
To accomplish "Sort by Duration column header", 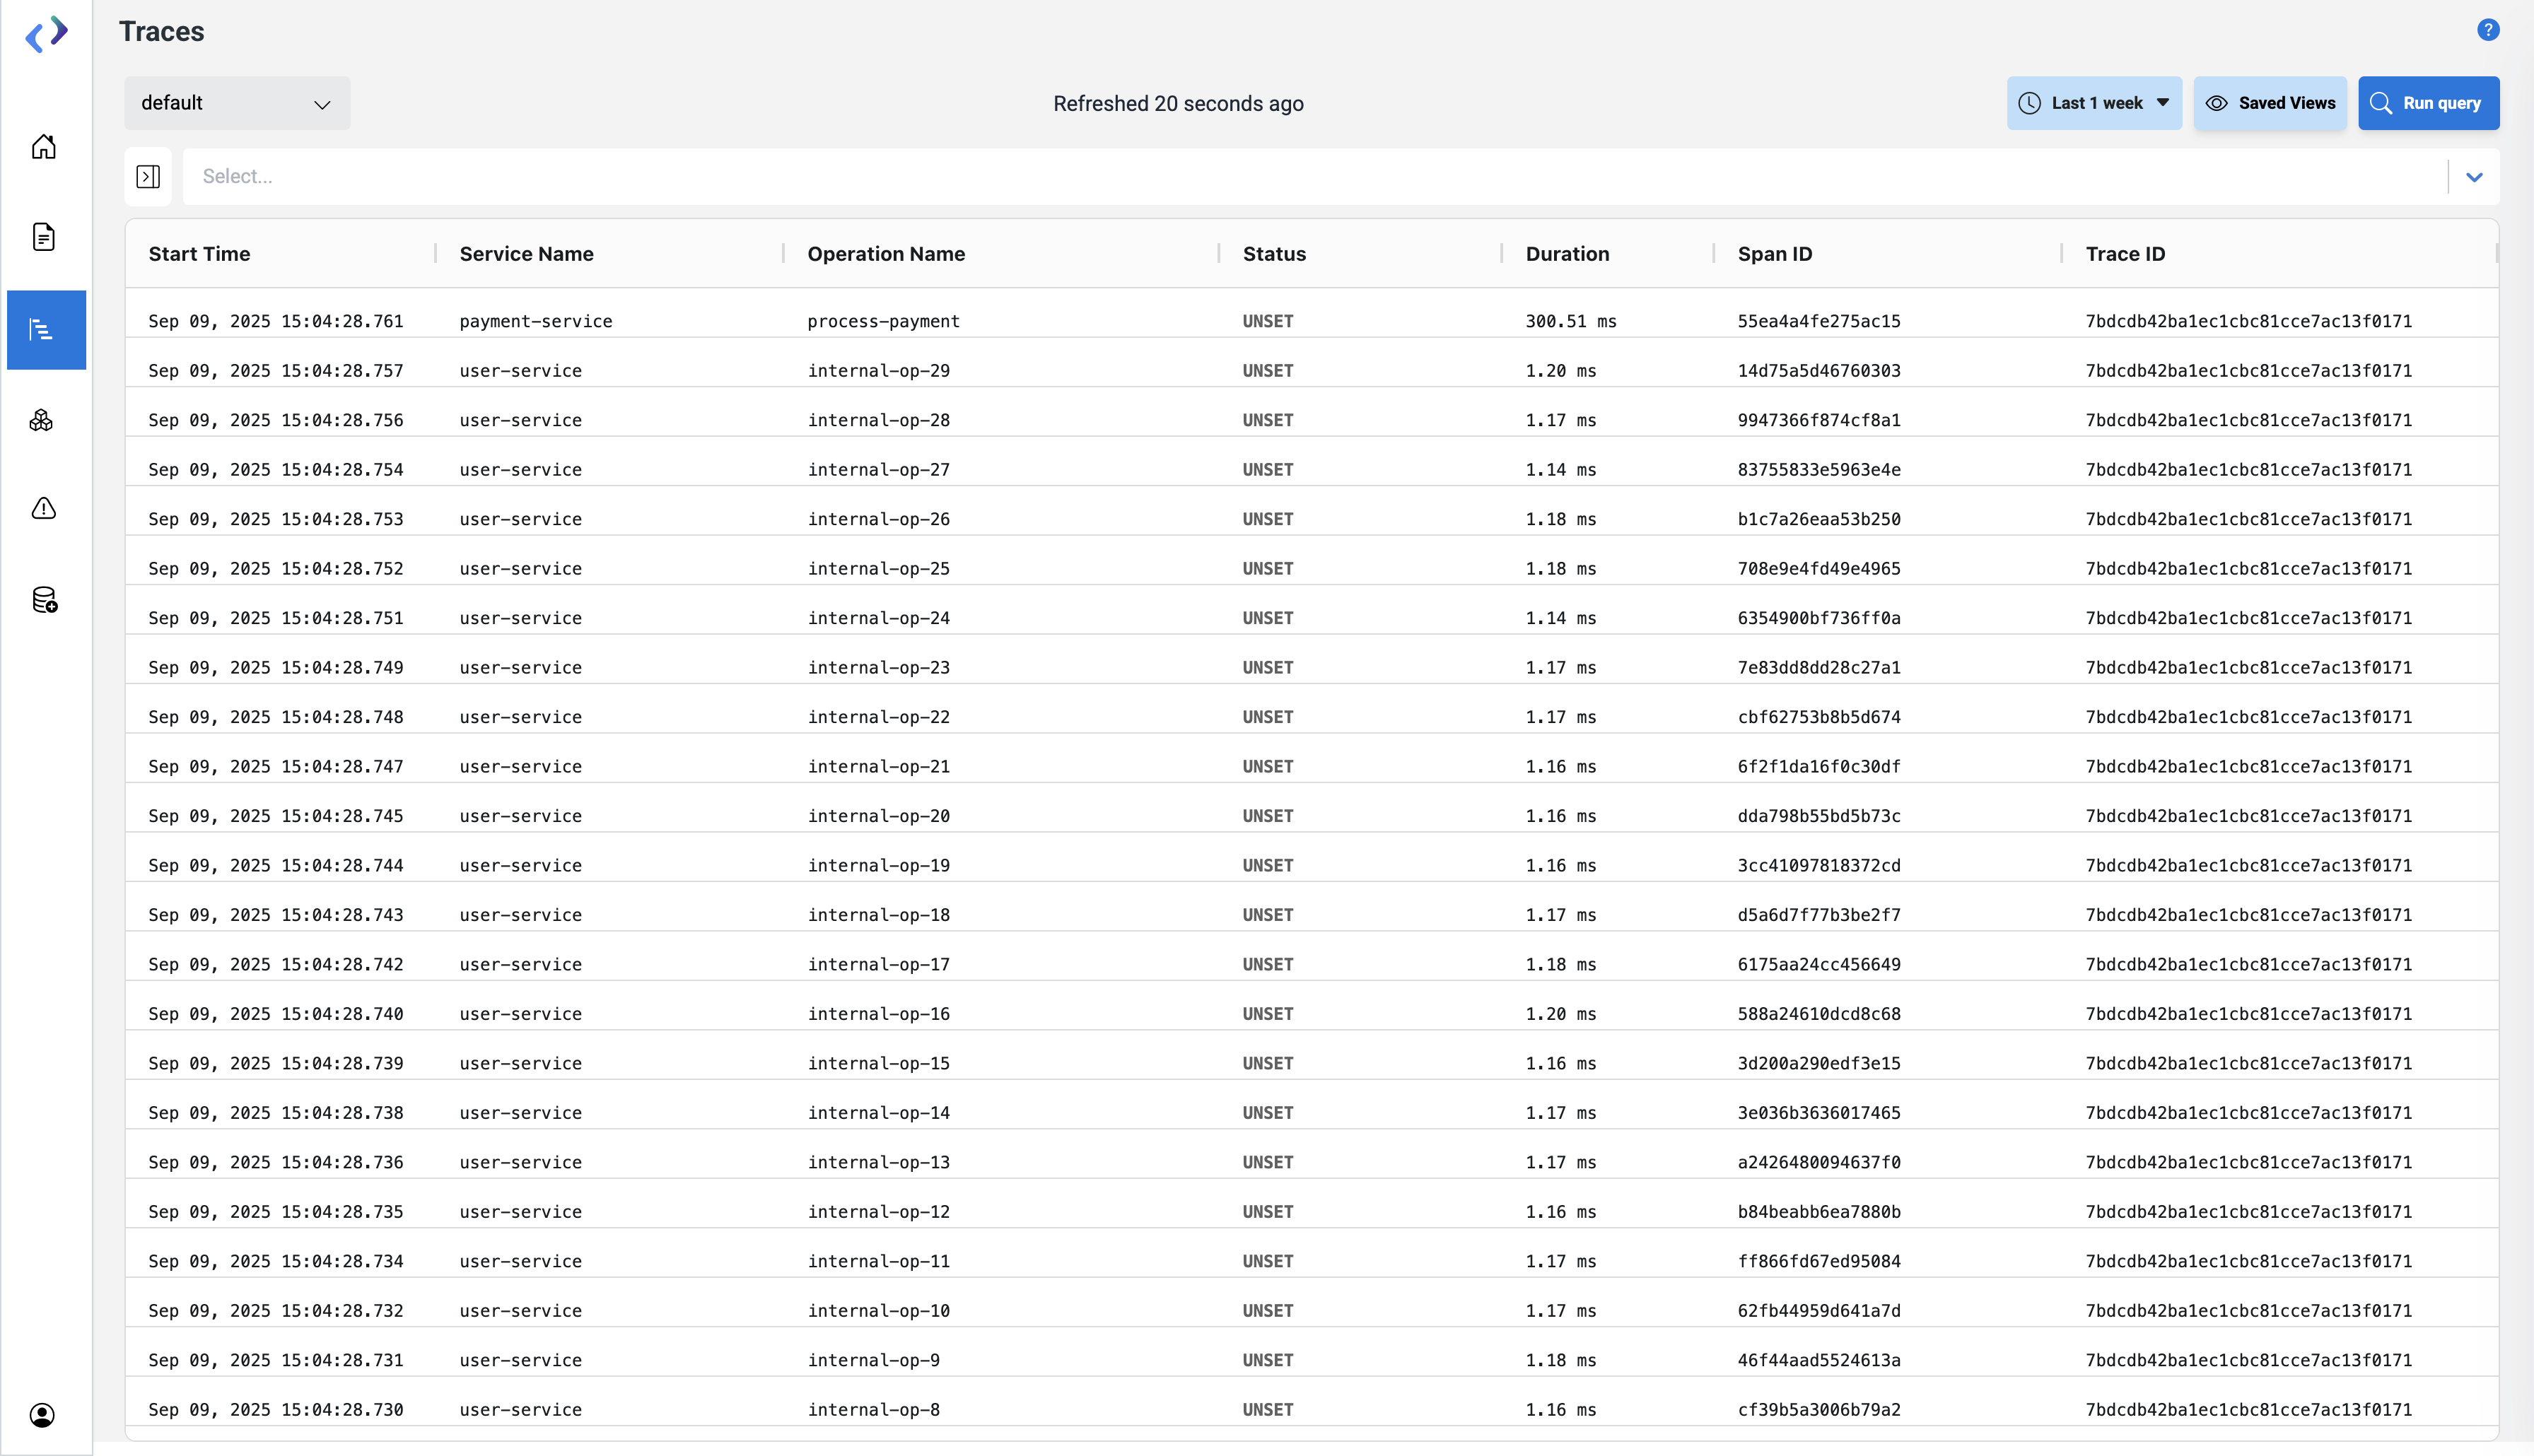I will coord(1567,254).
